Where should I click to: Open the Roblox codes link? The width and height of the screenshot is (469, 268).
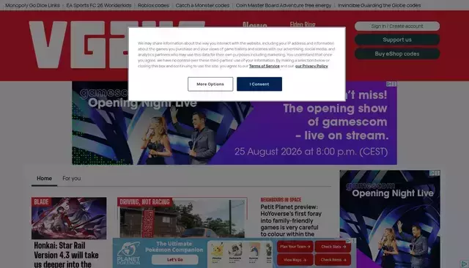coord(153,5)
